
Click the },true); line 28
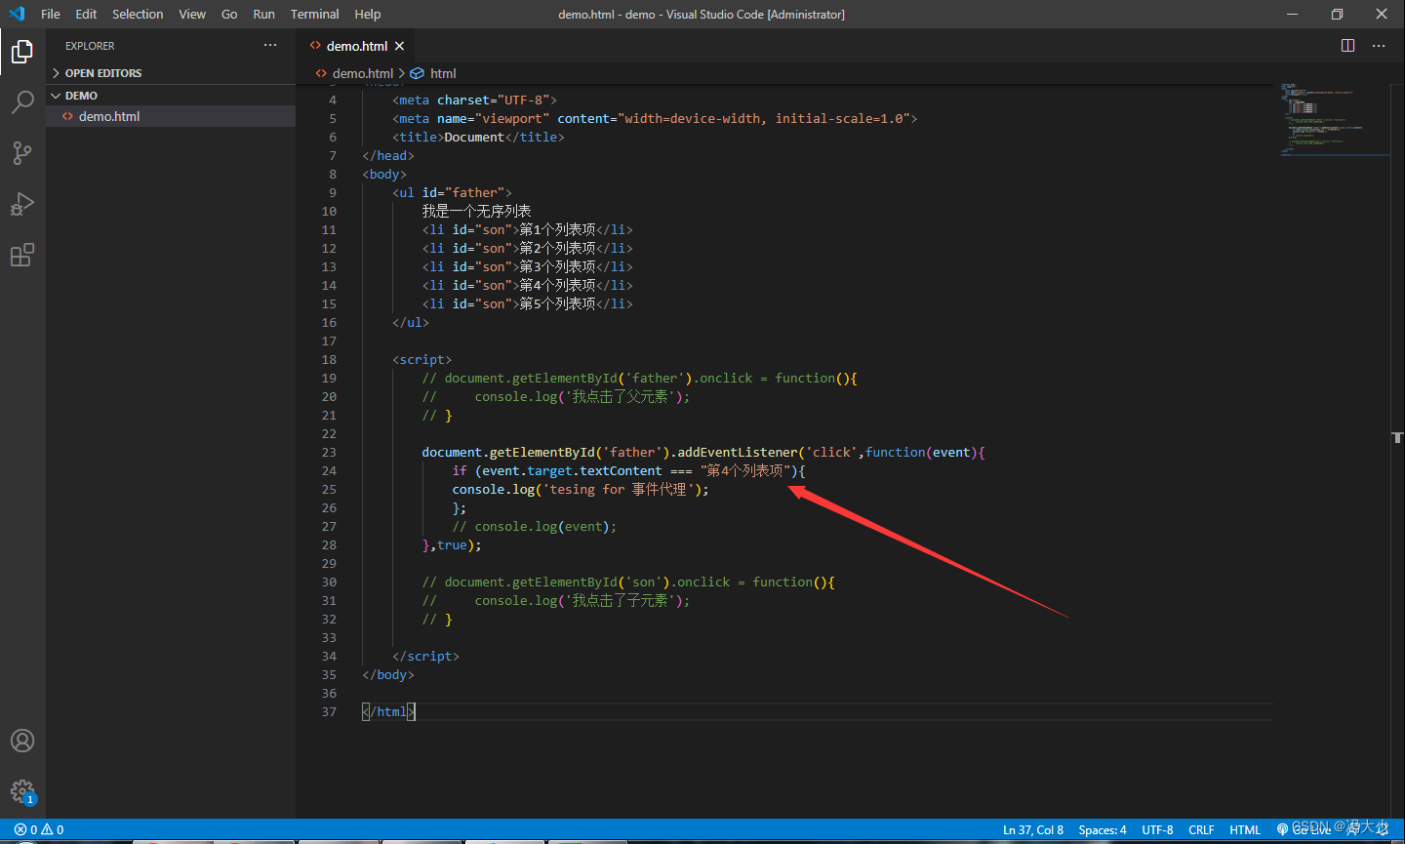point(452,544)
